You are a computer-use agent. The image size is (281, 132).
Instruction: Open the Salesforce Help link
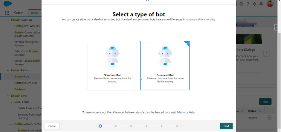[185, 113]
